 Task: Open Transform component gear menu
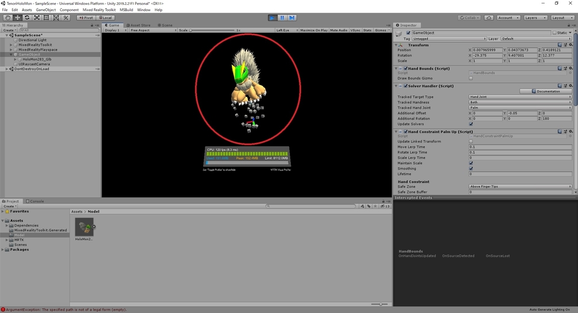[571, 45]
